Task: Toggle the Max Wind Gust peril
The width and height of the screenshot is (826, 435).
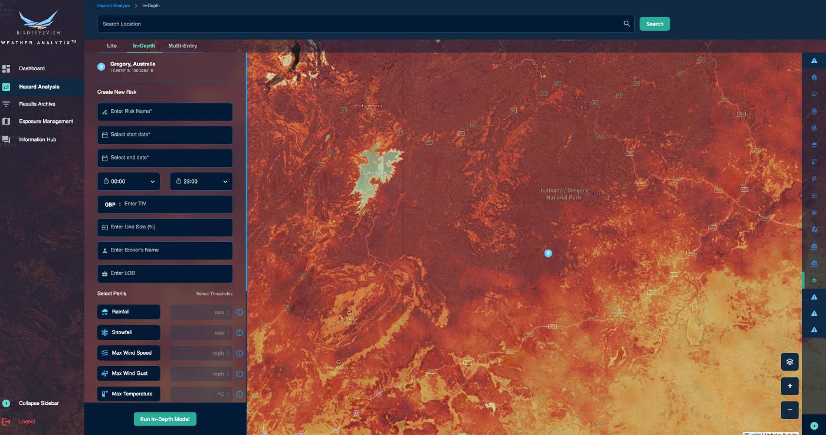Action: [129, 374]
